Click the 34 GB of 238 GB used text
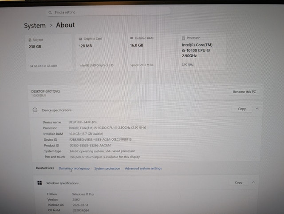This screenshot has width=284, height=214. (43, 66)
